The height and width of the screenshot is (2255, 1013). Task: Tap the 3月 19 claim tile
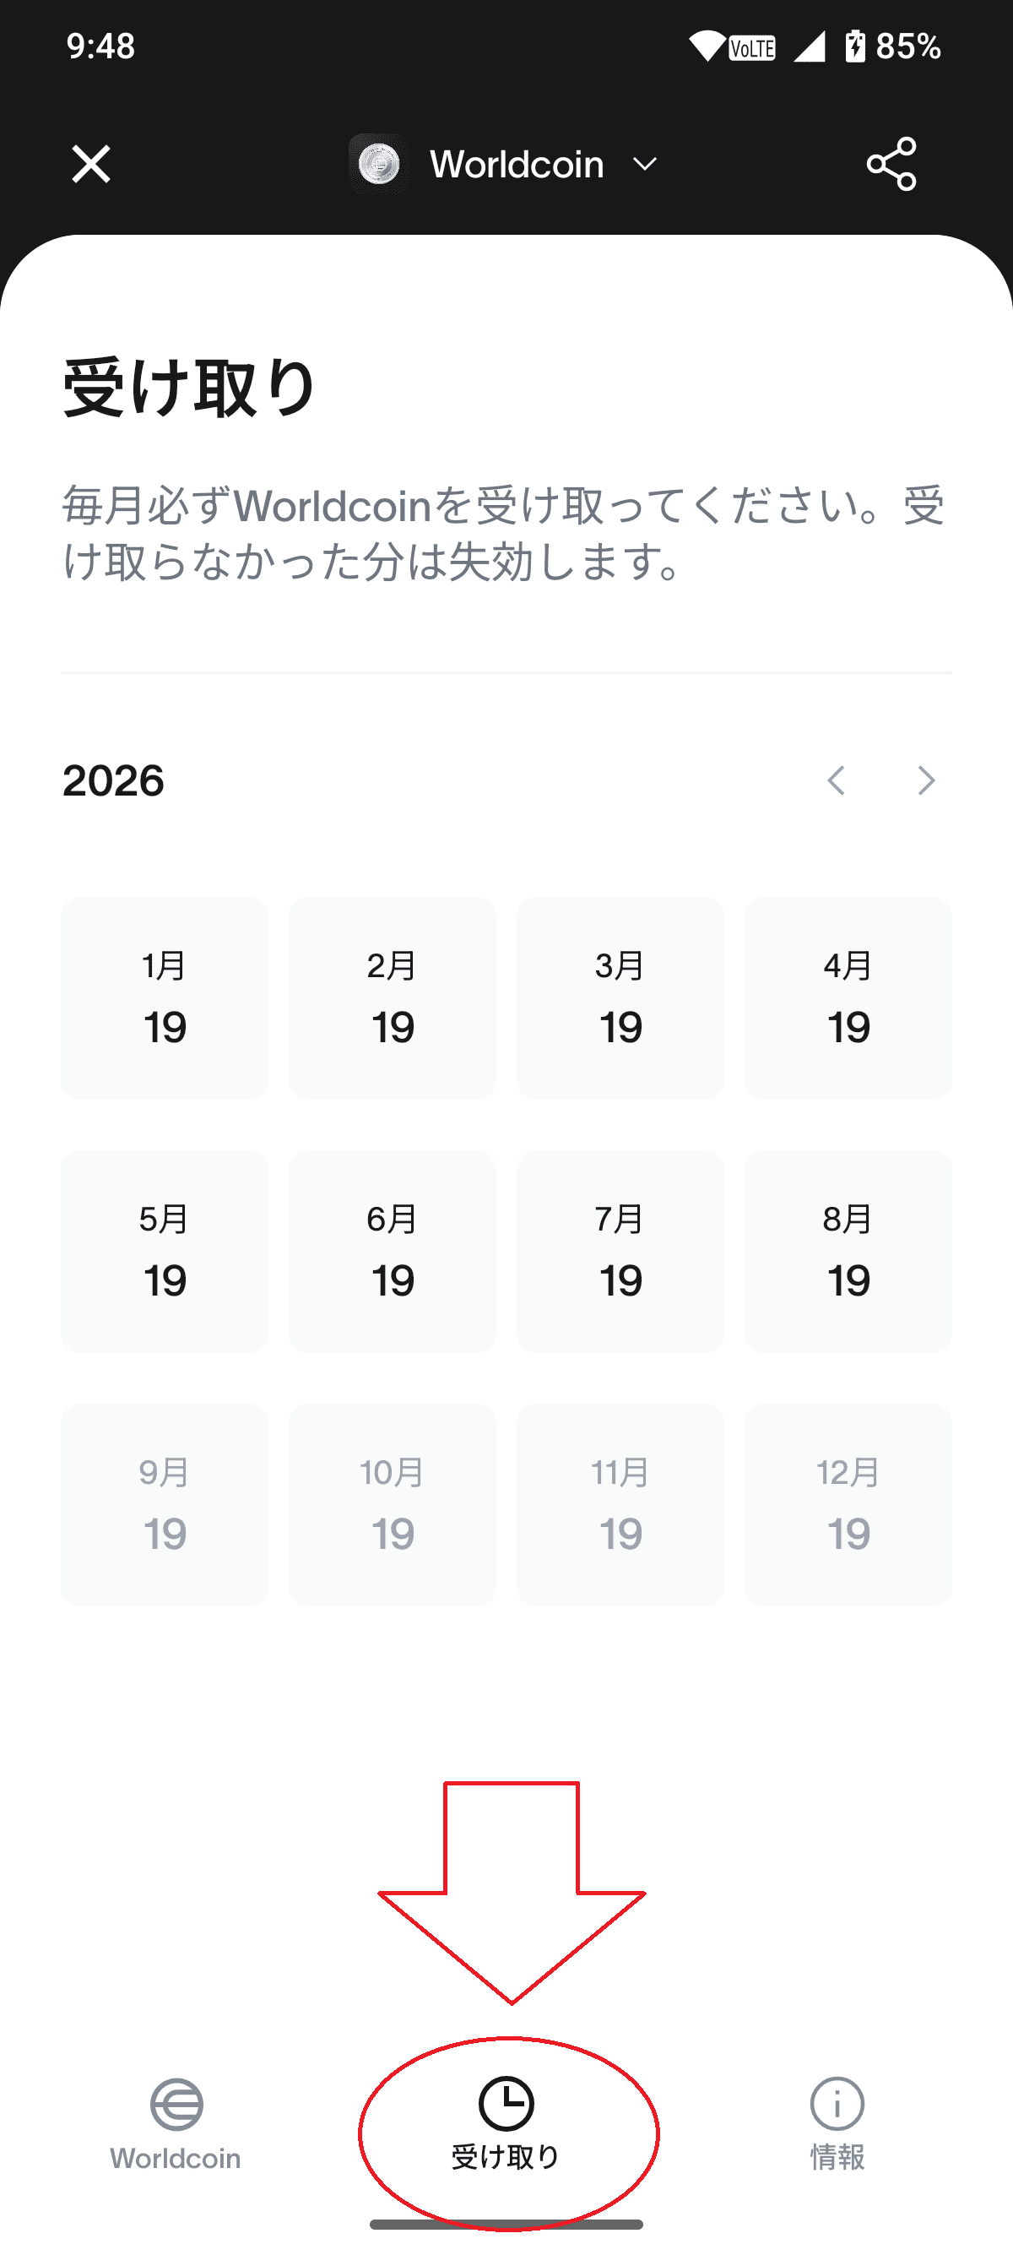tap(620, 998)
